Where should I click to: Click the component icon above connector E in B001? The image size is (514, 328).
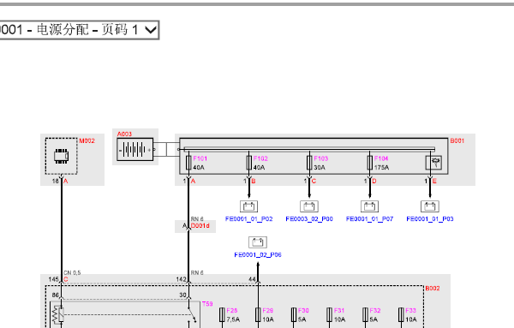pos(433,163)
